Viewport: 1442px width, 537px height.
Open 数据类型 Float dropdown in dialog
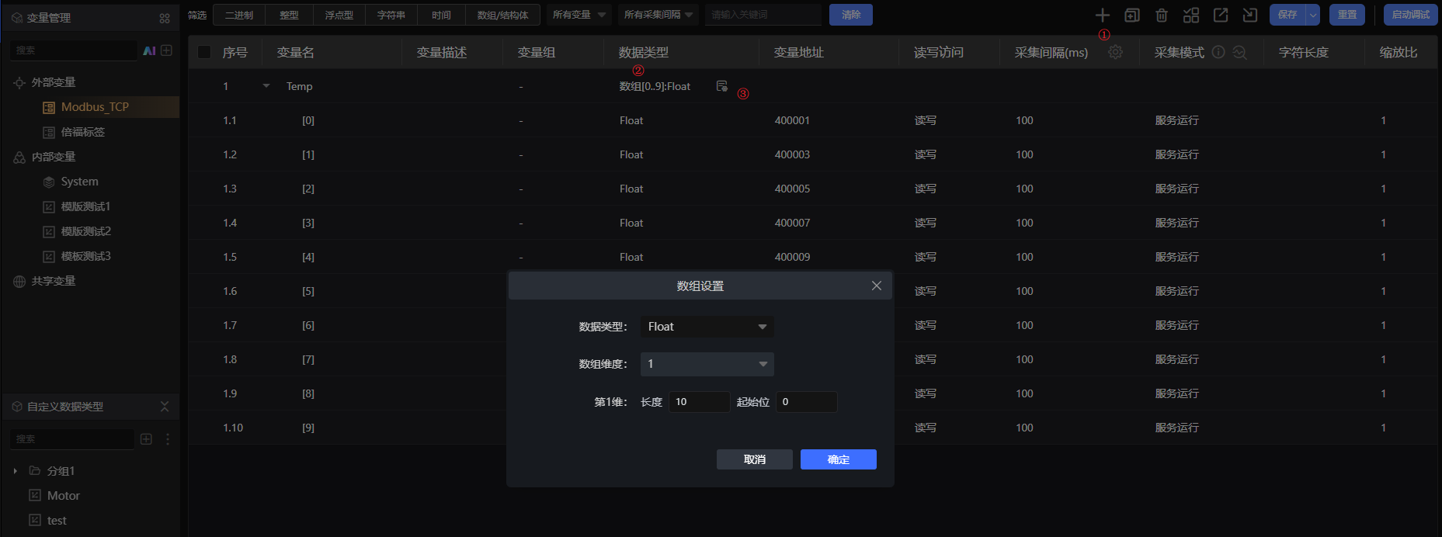707,327
